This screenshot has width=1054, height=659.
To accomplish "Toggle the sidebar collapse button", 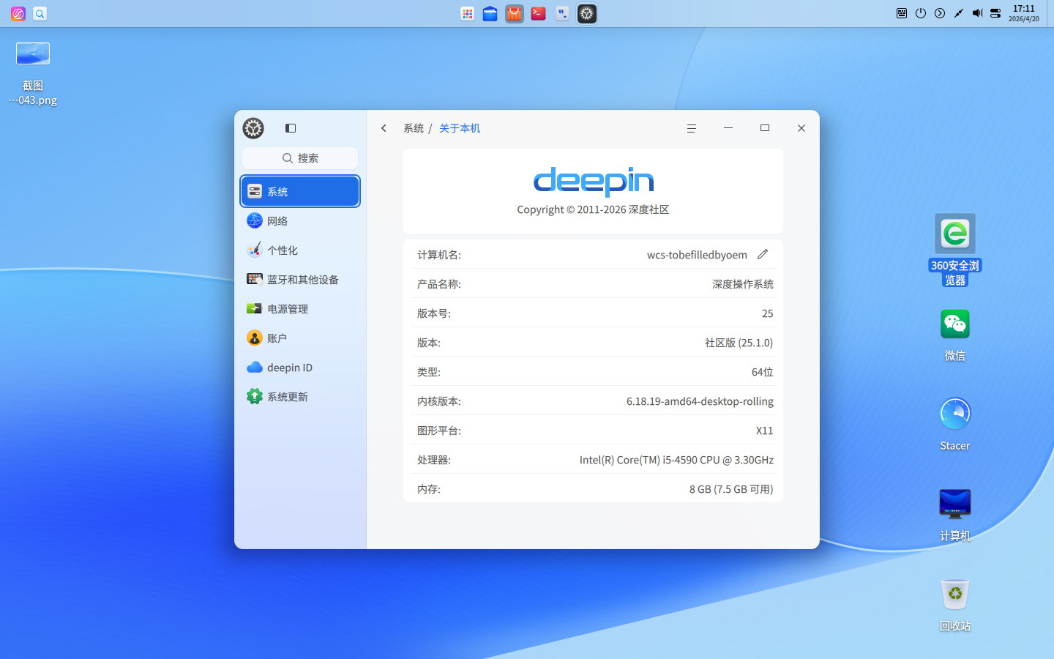I will tap(291, 128).
